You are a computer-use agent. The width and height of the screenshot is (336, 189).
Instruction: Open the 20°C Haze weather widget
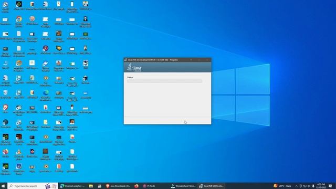click(x=282, y=186)
